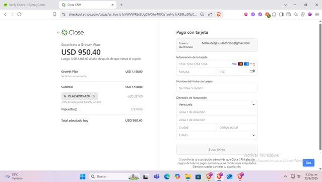This screenshot has width=322, height=182.
Task: Open the browser hamburger main menu
Action: point(317,14)
